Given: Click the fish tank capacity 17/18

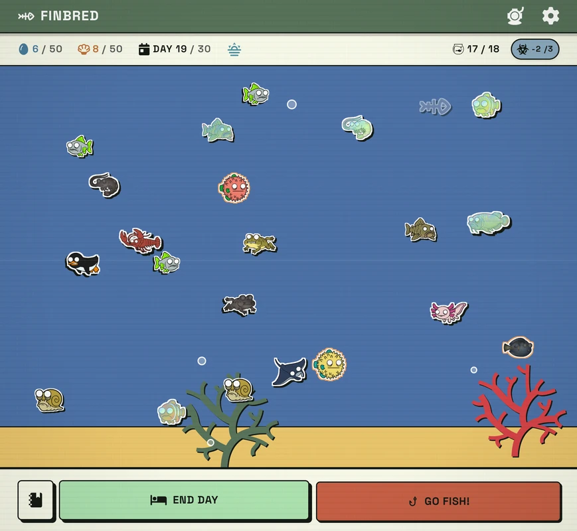Looking at the screenshot, I should pyautogui.click(x=475, y=49).
